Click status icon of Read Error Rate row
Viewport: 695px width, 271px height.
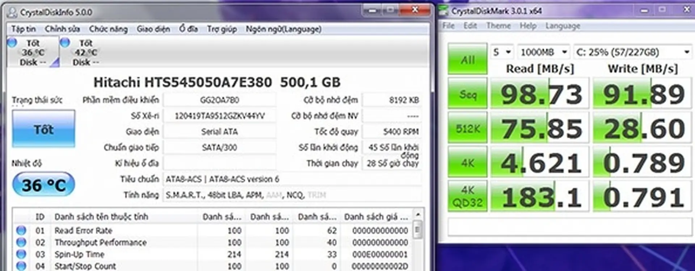point(21,230)
